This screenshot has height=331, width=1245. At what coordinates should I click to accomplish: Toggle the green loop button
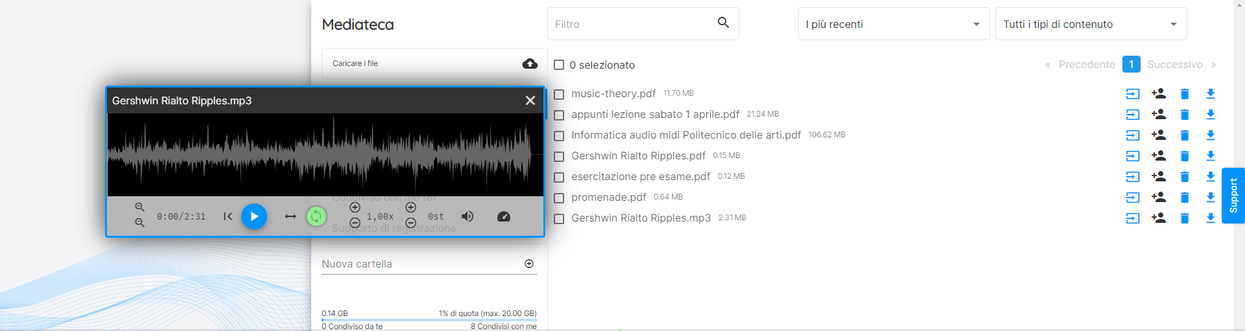pos(316,216)
